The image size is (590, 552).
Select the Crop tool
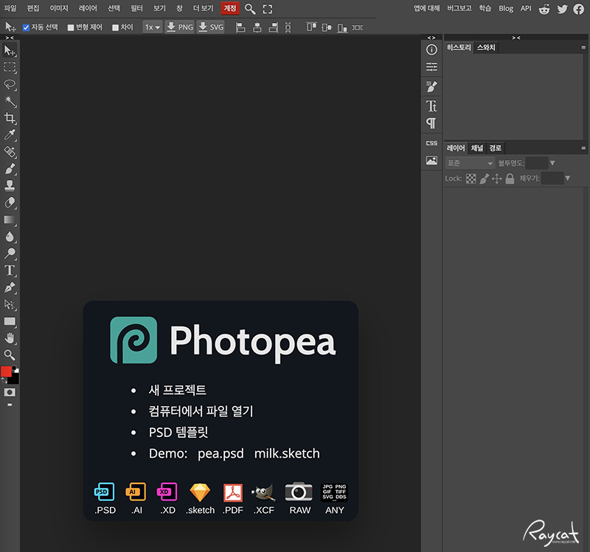pyautogui.click(x=10, y=118)
